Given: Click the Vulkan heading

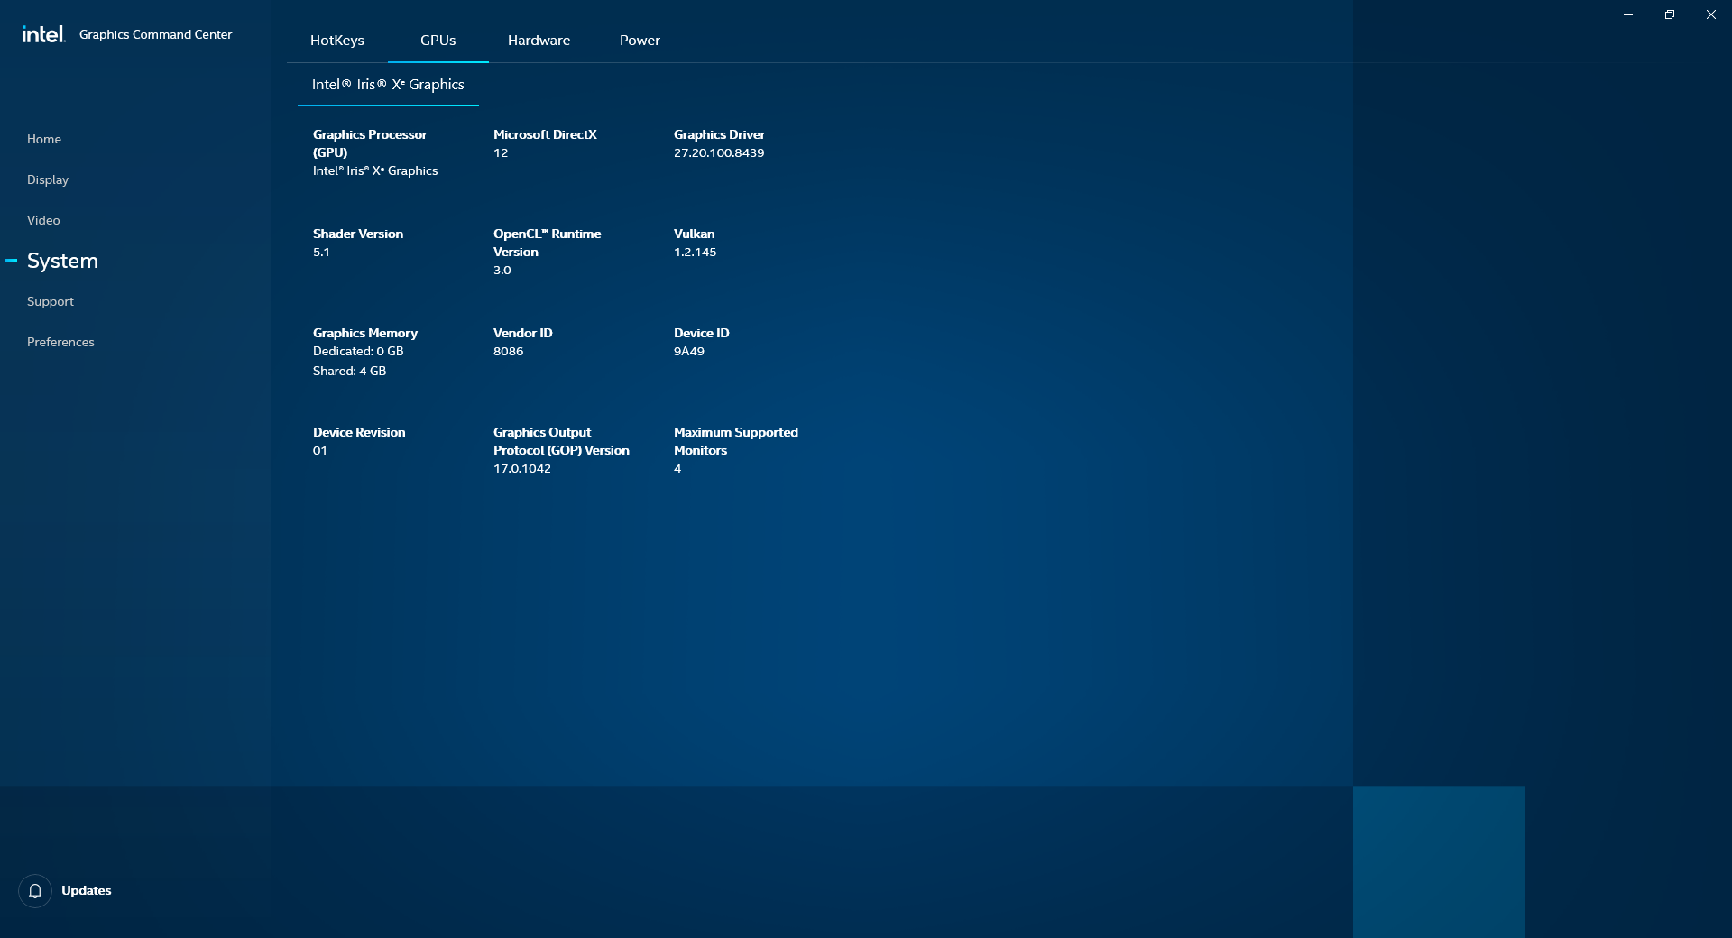Looking at the screenshot, I should click(694, 234).
